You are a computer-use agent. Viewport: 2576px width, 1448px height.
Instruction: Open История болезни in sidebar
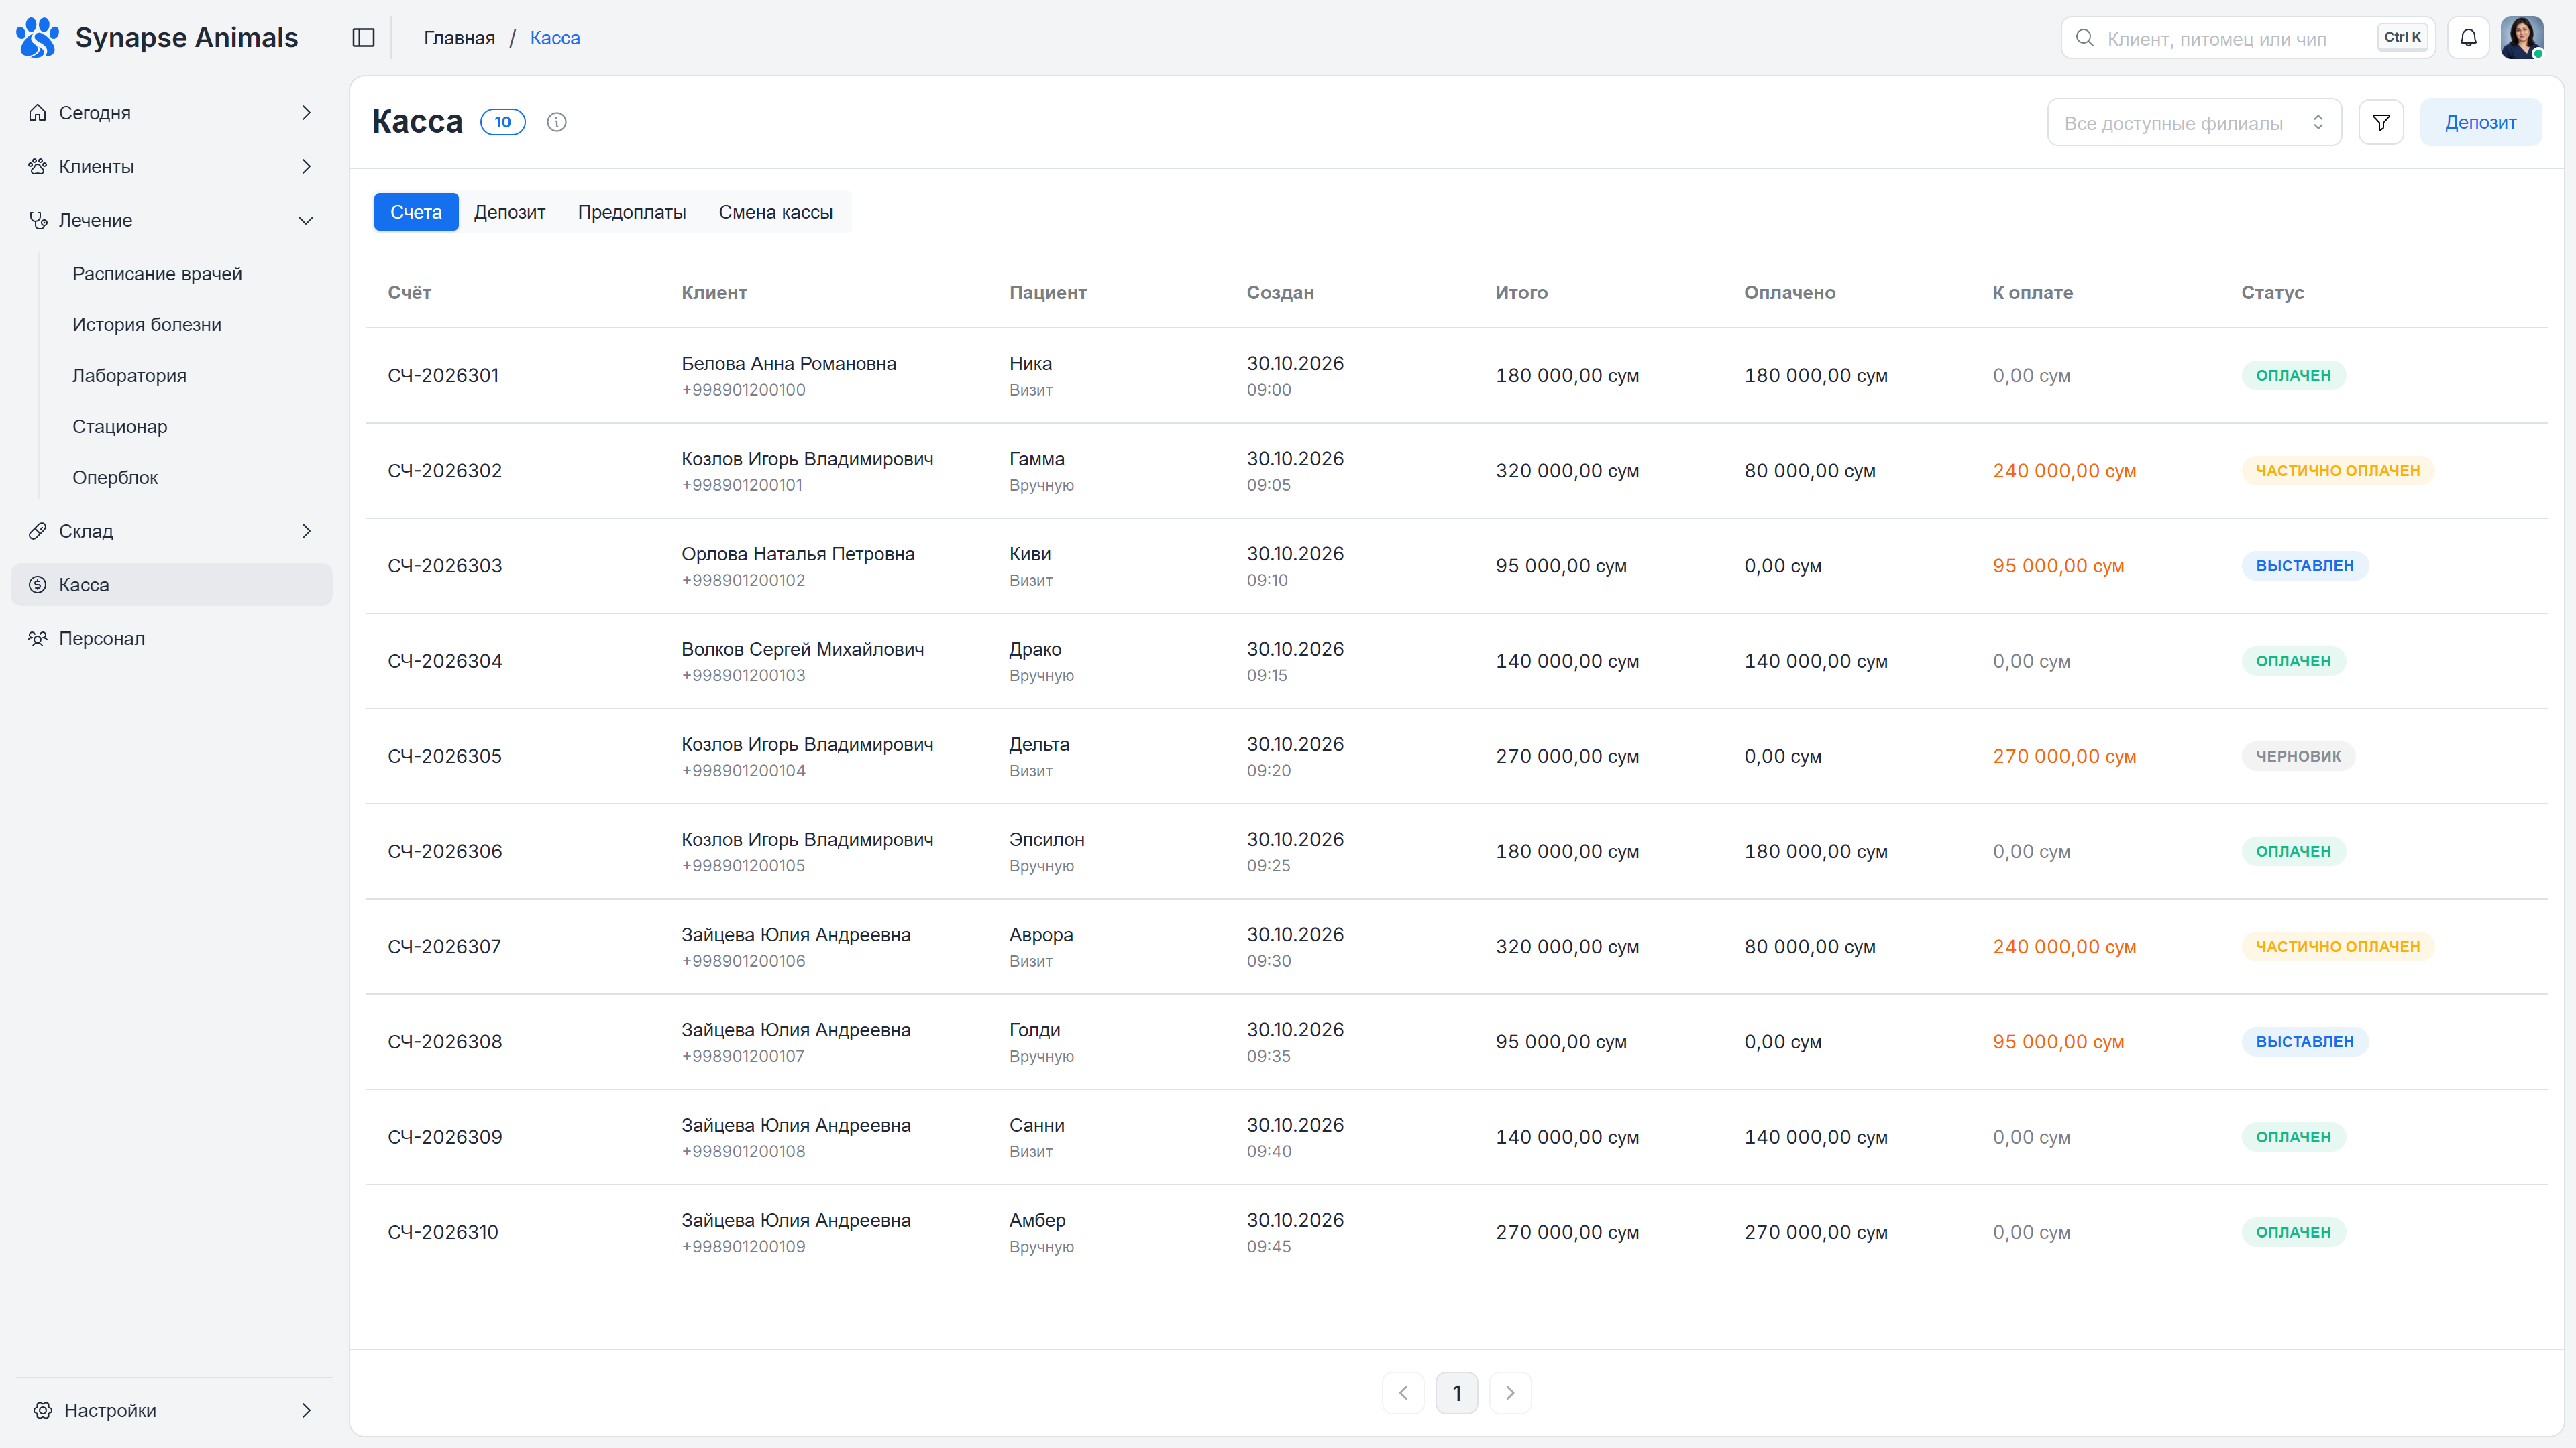[147, 326]
